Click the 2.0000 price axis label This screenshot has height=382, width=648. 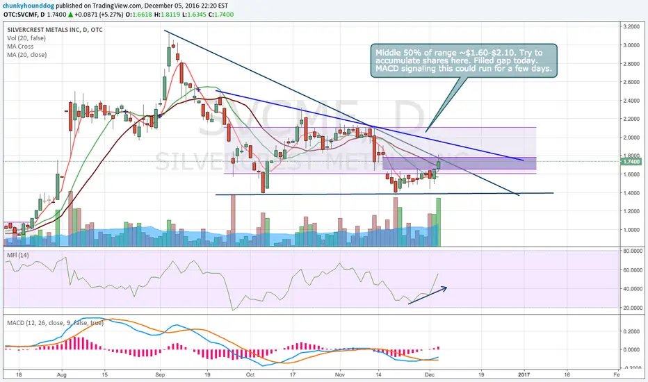631,138
